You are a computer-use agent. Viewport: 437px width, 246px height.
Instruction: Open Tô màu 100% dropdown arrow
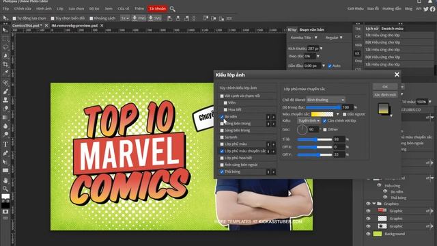tap(430, 102)
